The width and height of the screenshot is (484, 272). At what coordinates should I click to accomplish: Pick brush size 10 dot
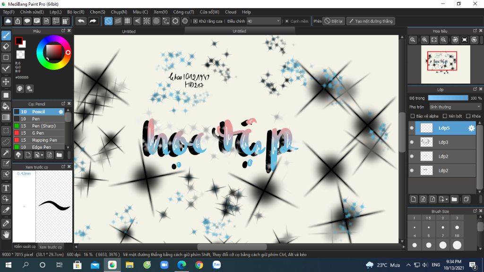coord(457,245)
